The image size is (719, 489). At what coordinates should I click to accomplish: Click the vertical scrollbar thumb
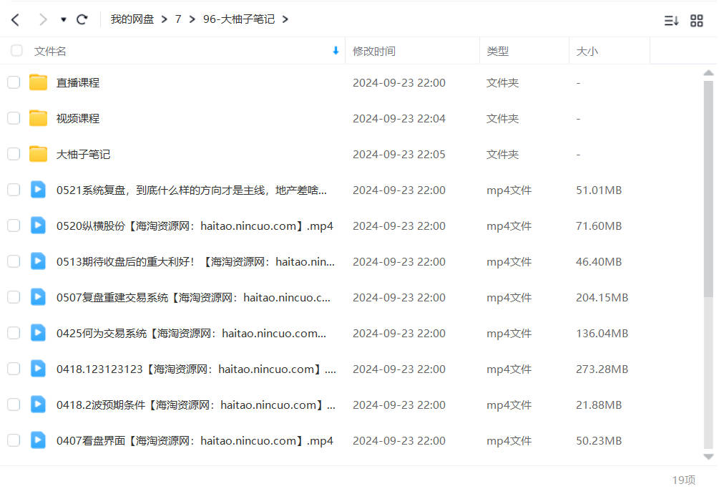click(708, 189)
